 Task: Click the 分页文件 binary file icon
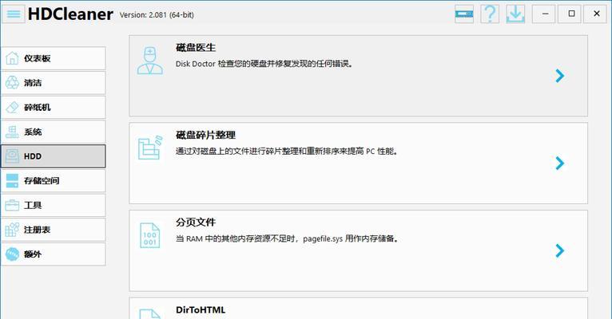[x=150, y=235]
